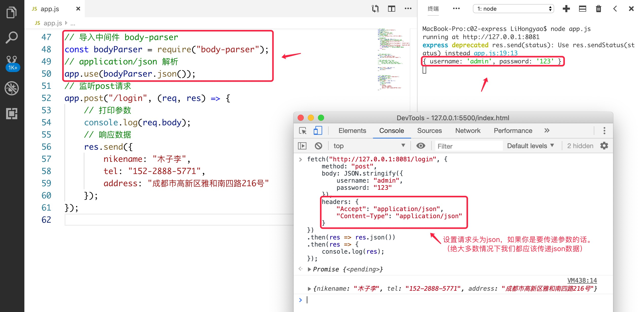
Task: Click the app.js:19:13 link in terminal
Action: pos(495,53)
